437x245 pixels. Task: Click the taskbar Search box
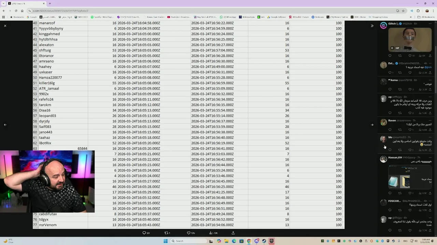189,241
